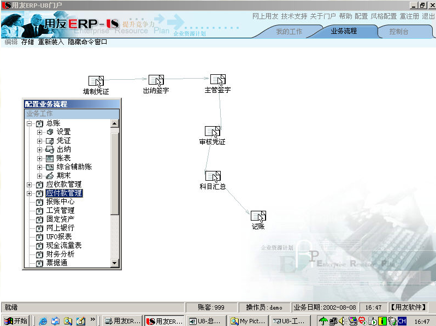Click the 业务工作 panel header

[x=72, y=114]
